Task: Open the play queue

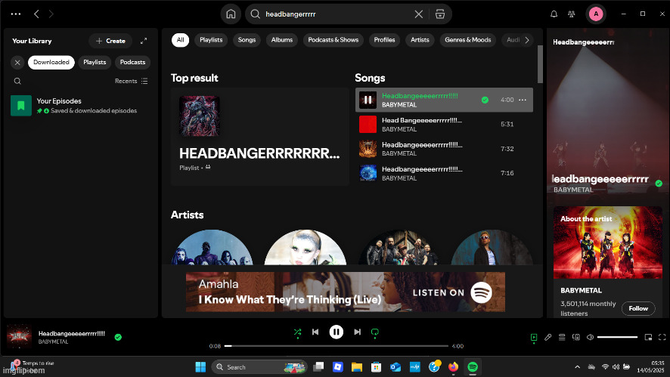Action: (x=562, y=337)
